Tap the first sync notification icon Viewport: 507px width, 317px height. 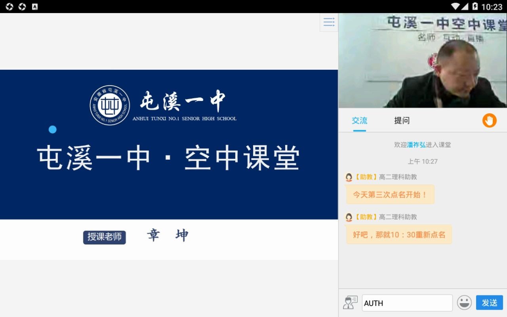tap(10, 6)
